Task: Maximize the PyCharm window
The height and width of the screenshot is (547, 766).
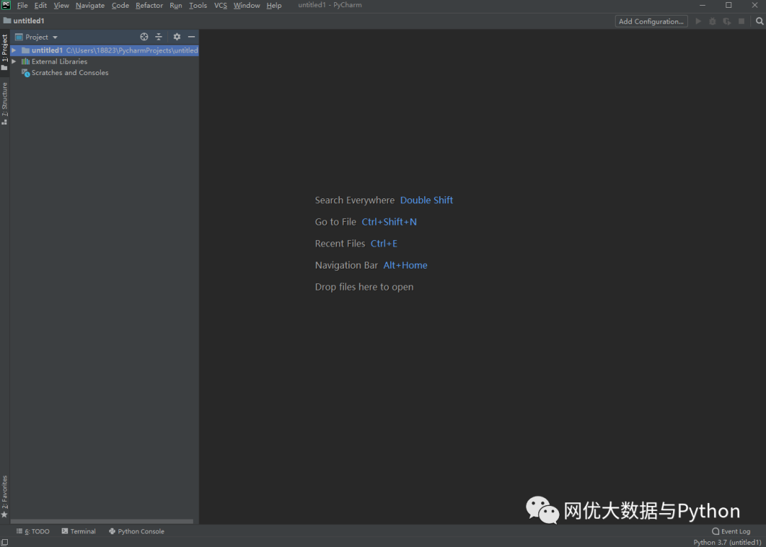Action: [x=728, y=6]
